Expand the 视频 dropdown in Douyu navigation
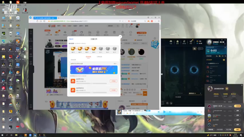244x137 pixels. [x=75, y=26]
